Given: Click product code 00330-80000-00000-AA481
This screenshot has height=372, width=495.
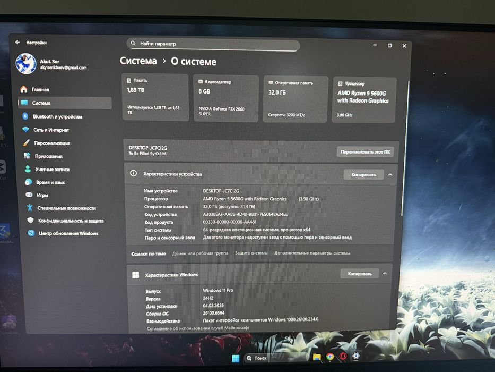Looking at the screenshot, I should click(230, 222).
